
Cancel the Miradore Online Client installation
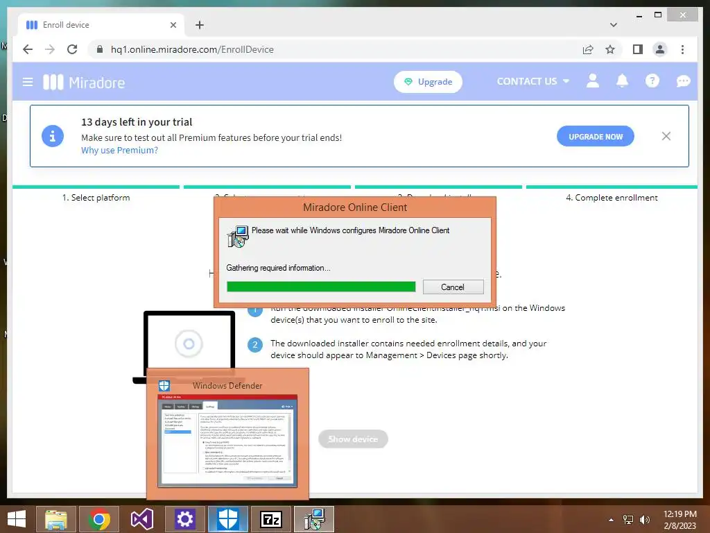[x=453, y=287]
